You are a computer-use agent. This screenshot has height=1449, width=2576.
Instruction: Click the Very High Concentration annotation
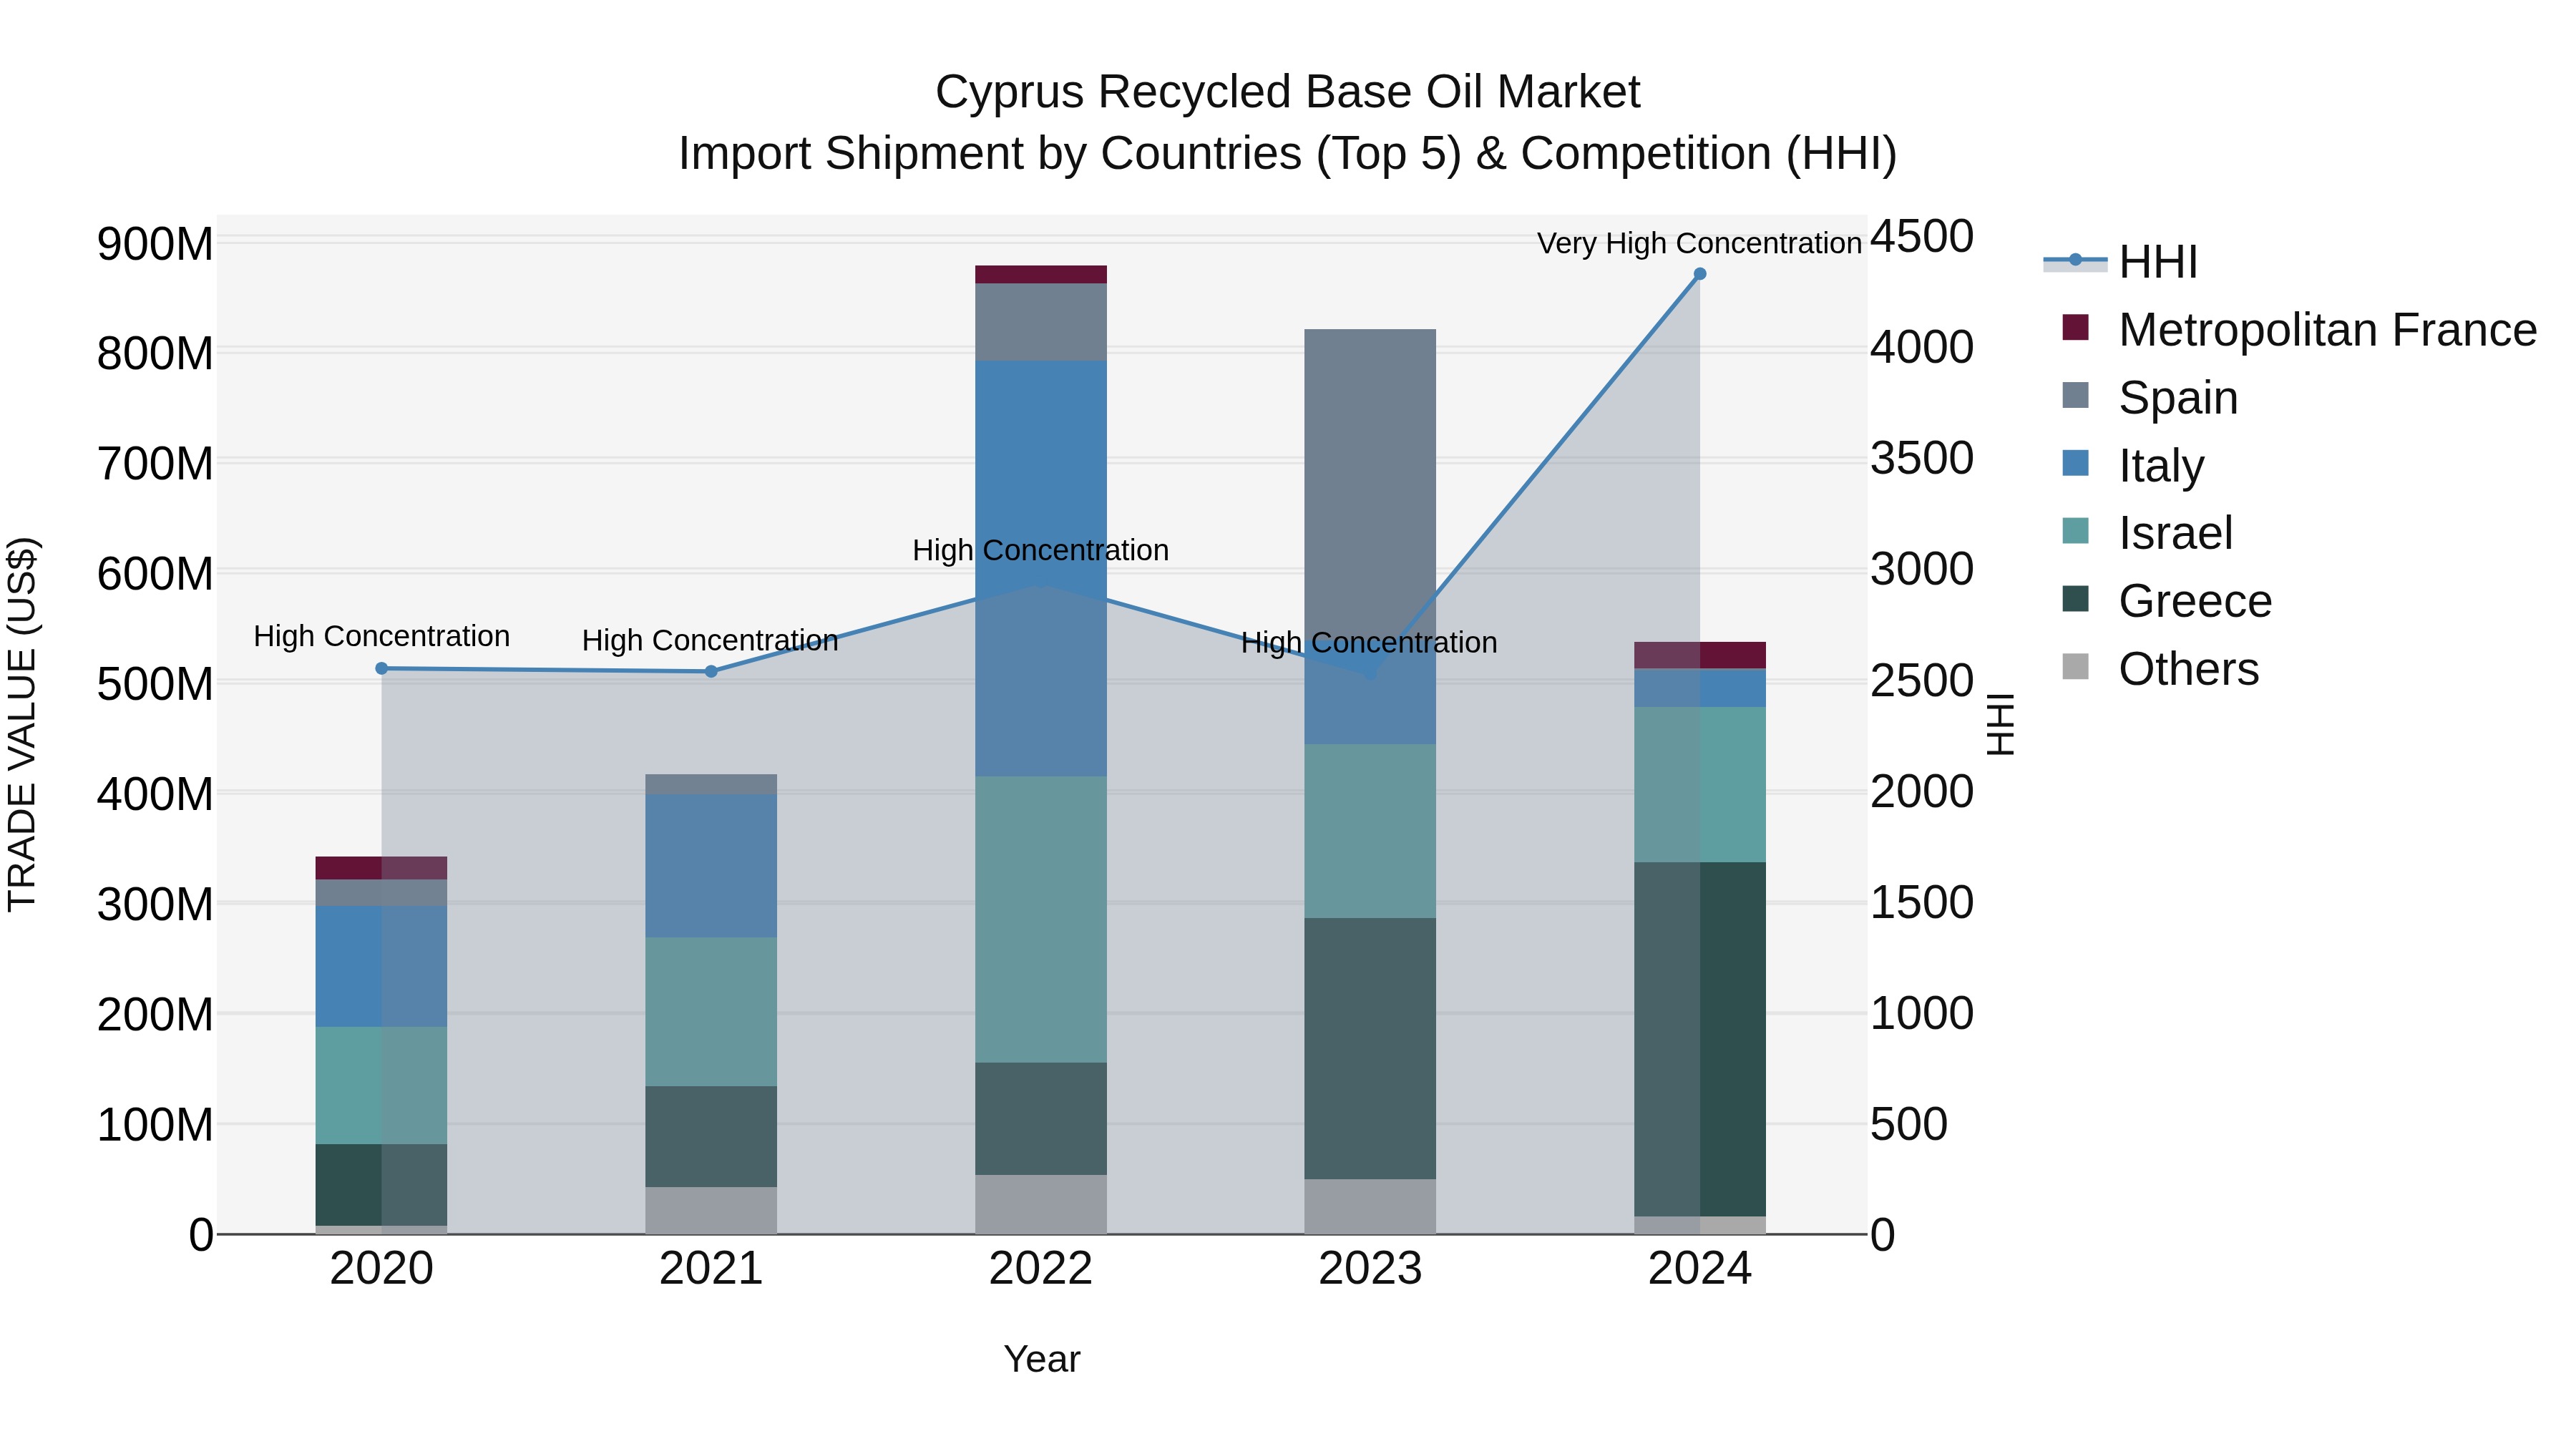pos(1699,243)
